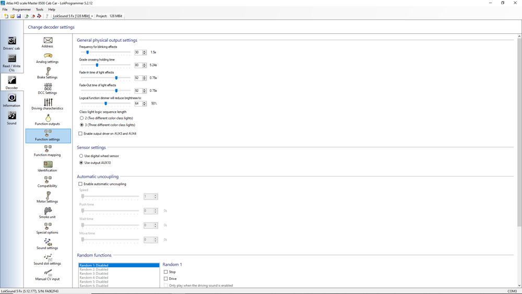Open the Help menu
The height and width of the screenshot is (294, 522).
(52, 9)
